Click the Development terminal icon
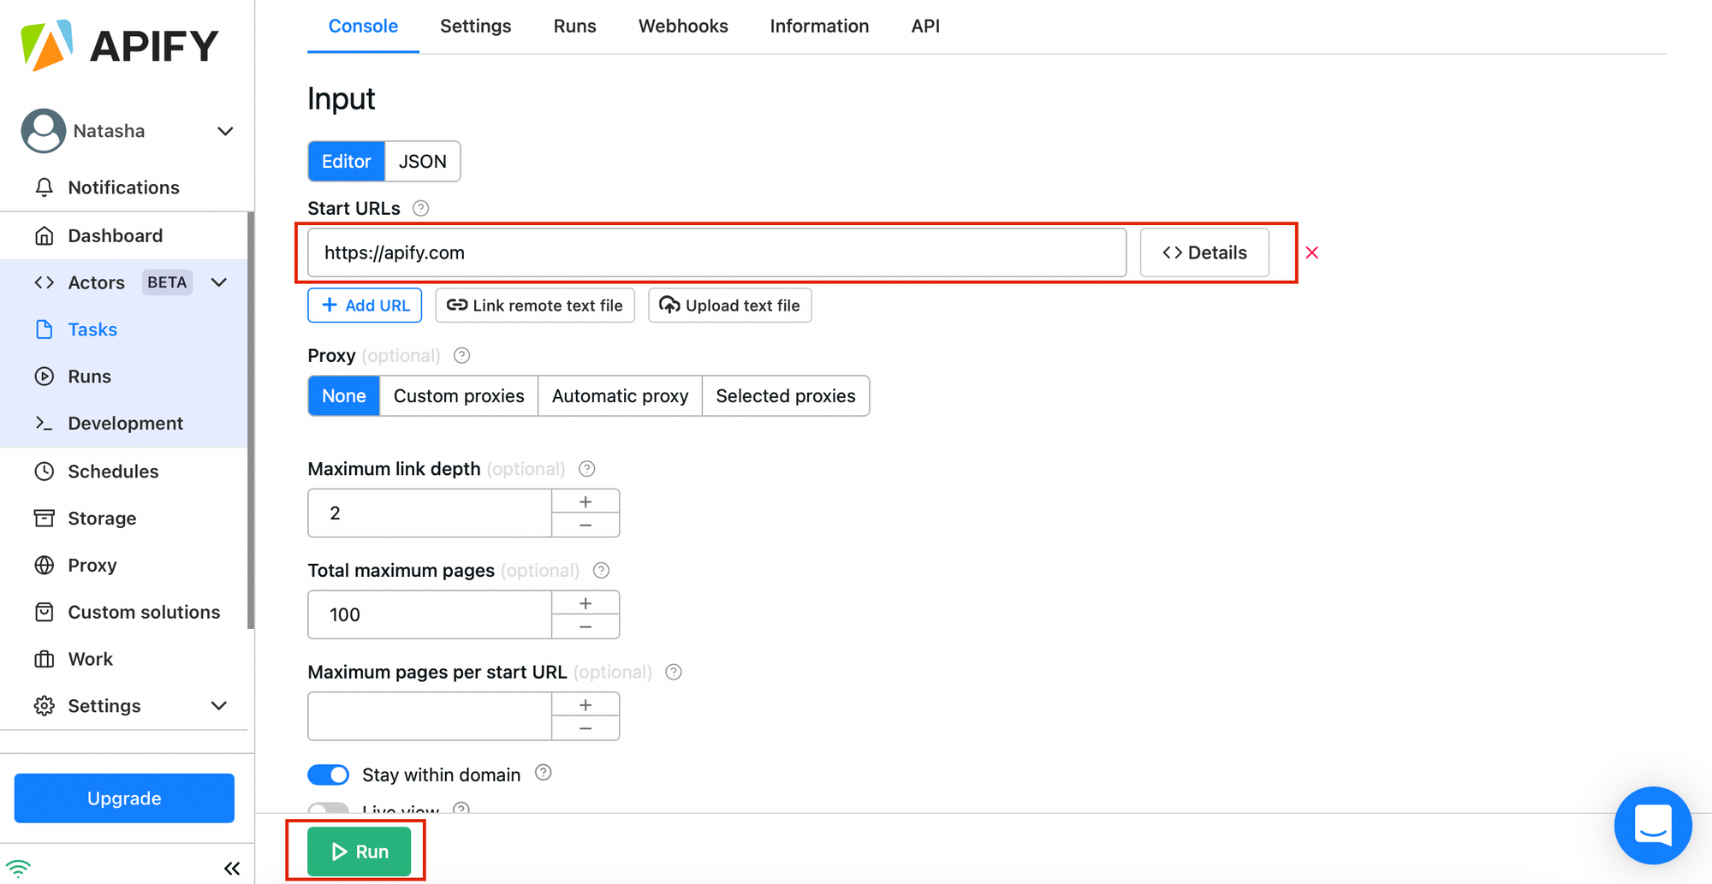The image size is (1712, 884). pos(45,423)
